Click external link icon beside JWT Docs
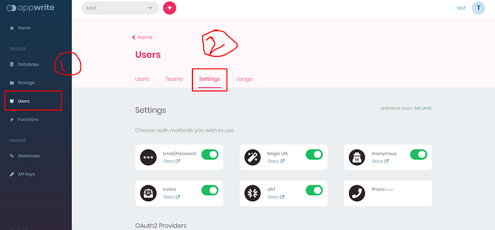495x230 pixels. click(282, 197)
